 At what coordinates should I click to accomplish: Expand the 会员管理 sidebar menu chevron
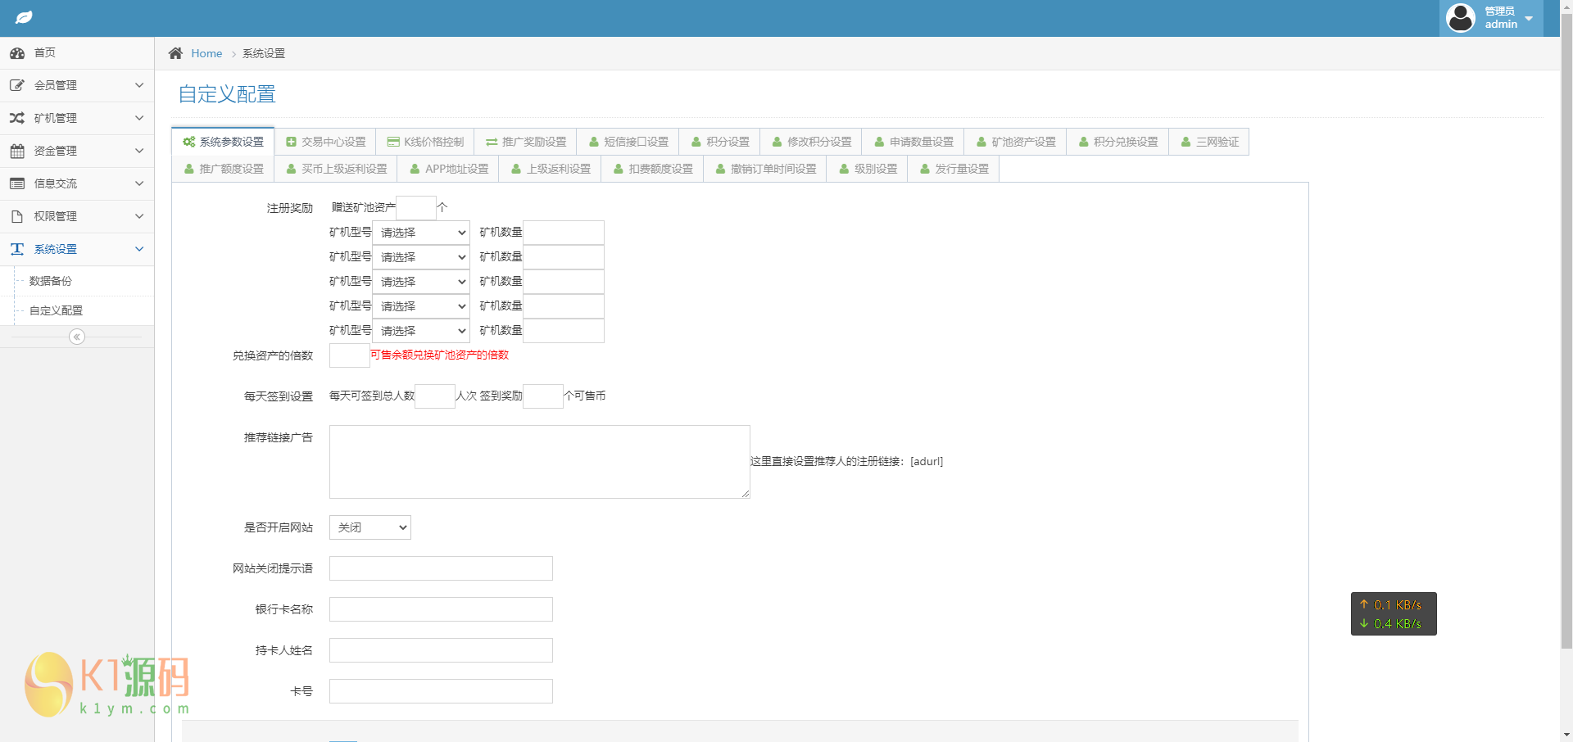139,85
